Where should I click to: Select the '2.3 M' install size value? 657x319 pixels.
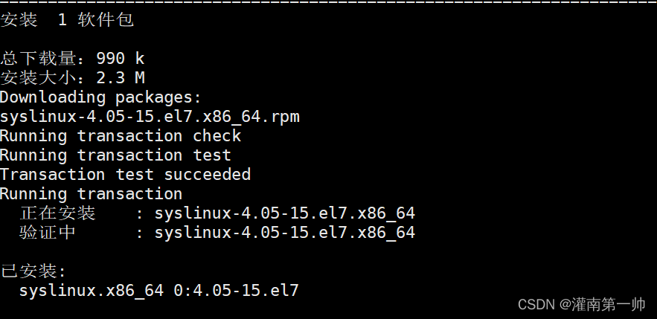click(120, 78)
